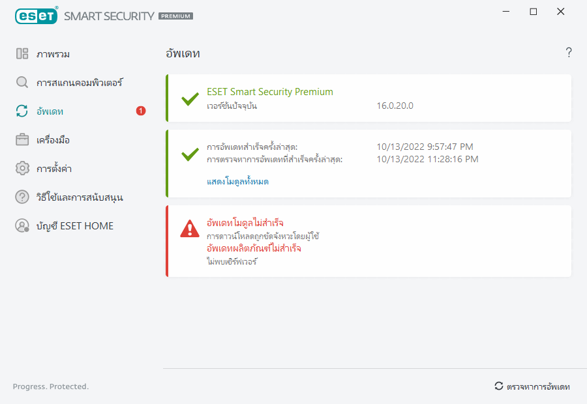Click the ESET HOME account user icon

(22, 226)
